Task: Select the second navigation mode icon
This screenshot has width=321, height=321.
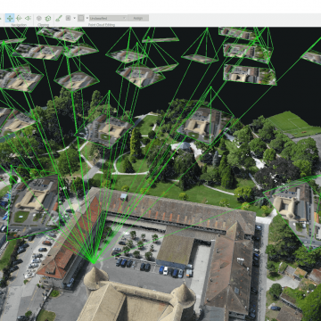Action: [x=19, y=18]
